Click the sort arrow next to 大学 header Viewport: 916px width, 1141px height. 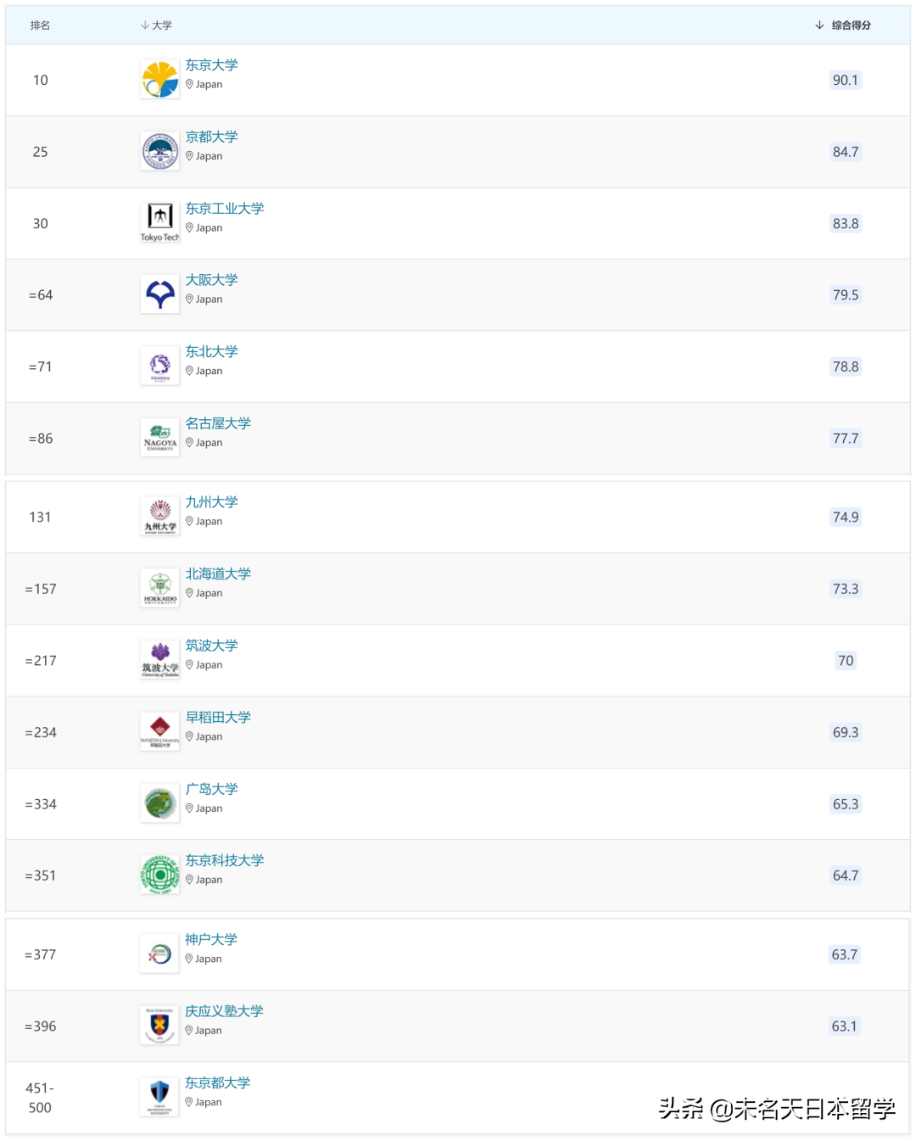tap(145, 25)
